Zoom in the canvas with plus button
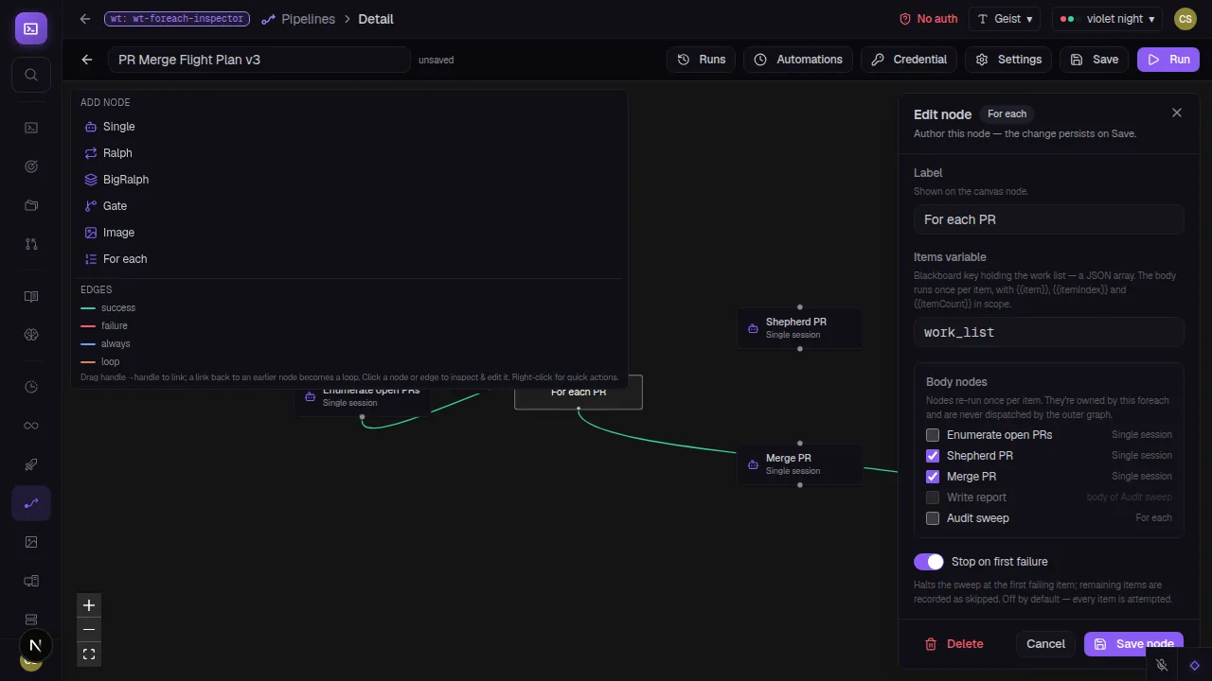The width and height of the screenshot is (1212, 681). point(89,605)
